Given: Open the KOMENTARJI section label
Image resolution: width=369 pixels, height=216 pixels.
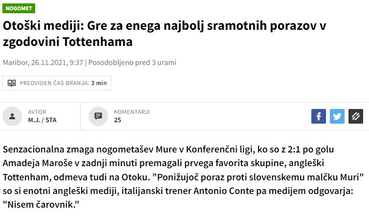Looking at the screenshot, I should 132,112.
